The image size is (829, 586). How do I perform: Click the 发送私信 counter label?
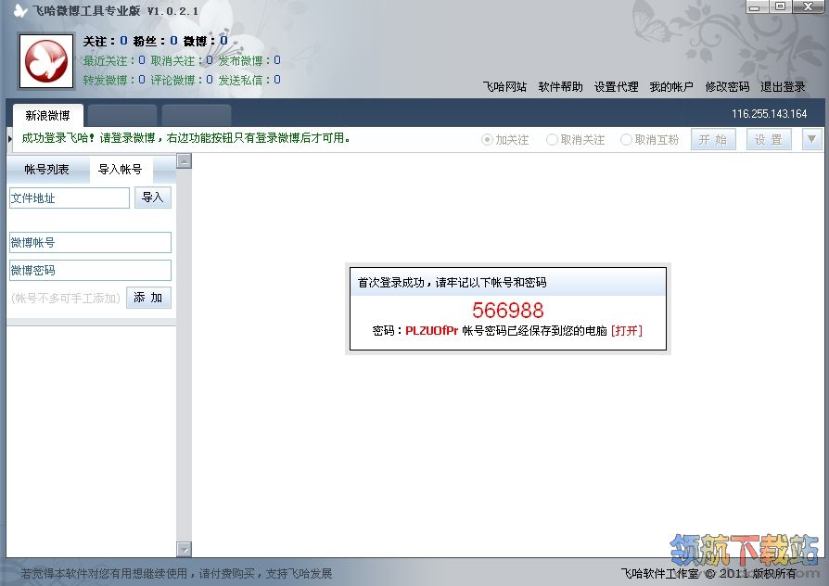click(249, 80)
